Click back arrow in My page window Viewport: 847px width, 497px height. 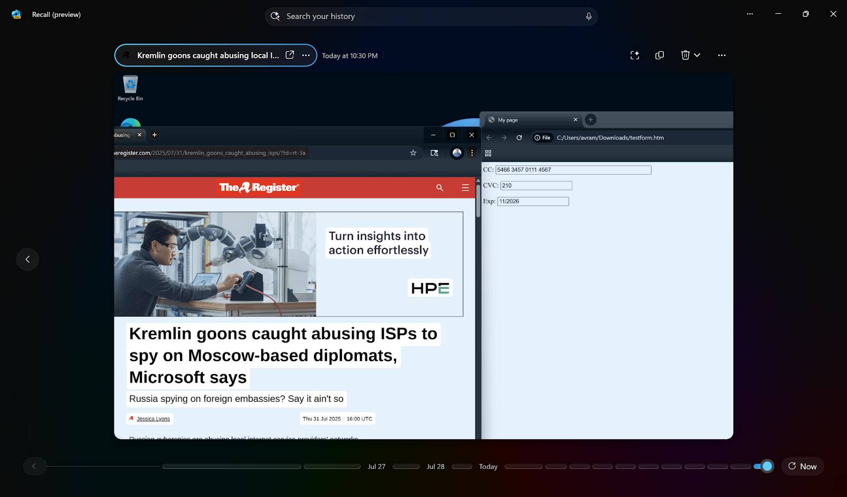pyautogui.click(x=489, y=138)
